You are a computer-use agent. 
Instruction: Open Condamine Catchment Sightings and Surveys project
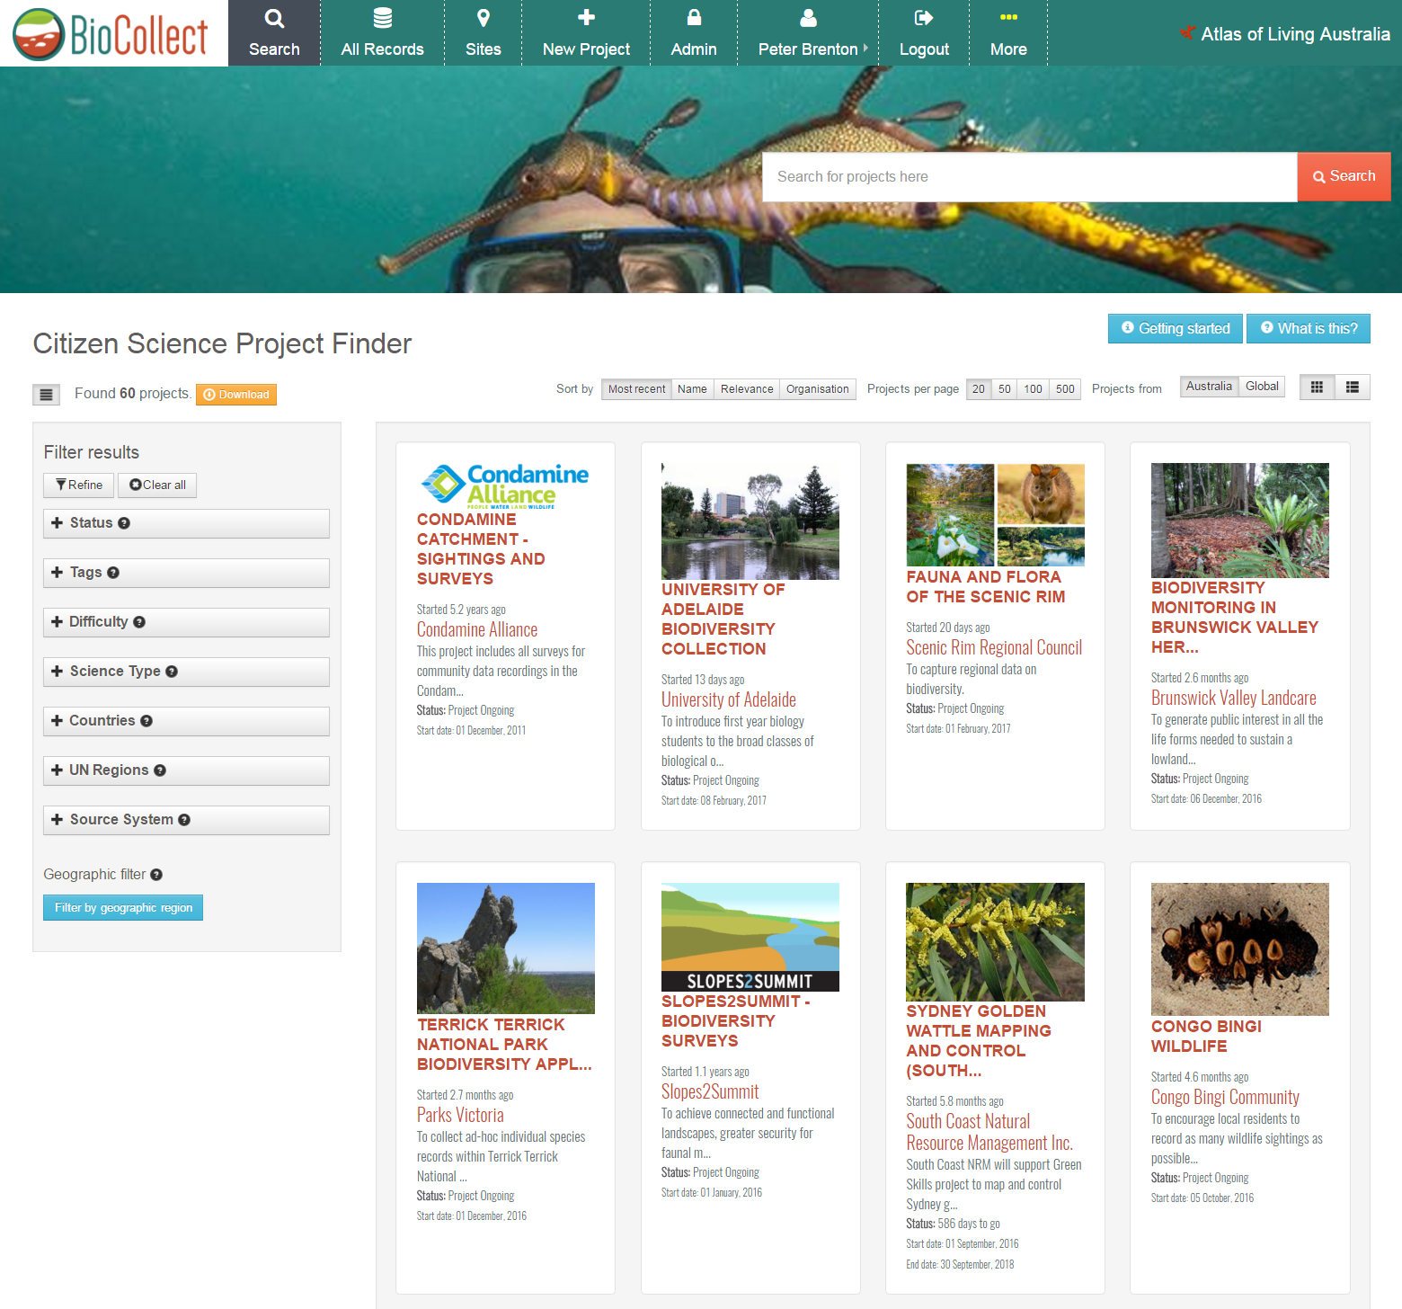[x=481, y=549]
